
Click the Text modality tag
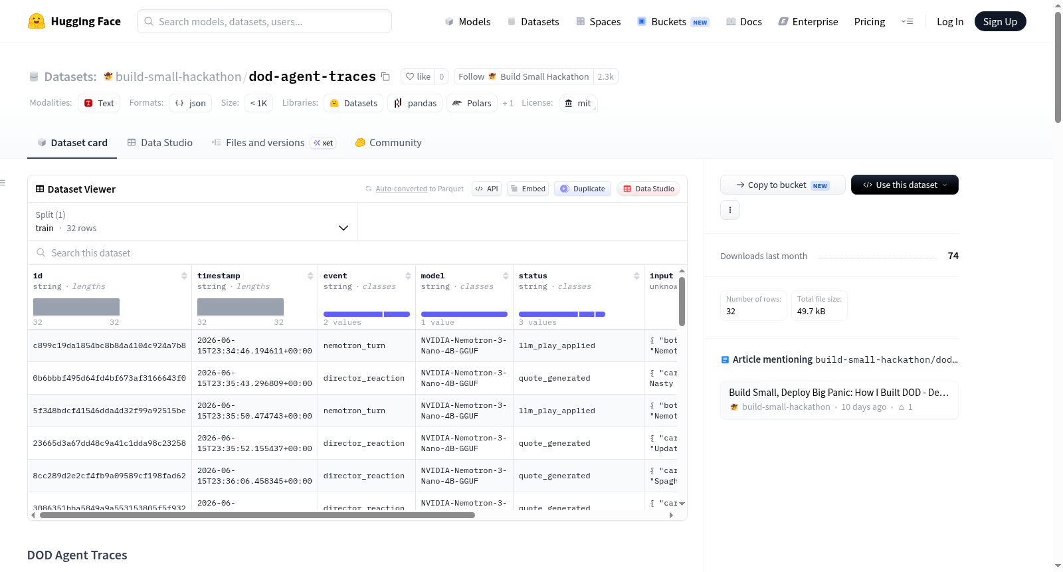click(x=99, y=103)
